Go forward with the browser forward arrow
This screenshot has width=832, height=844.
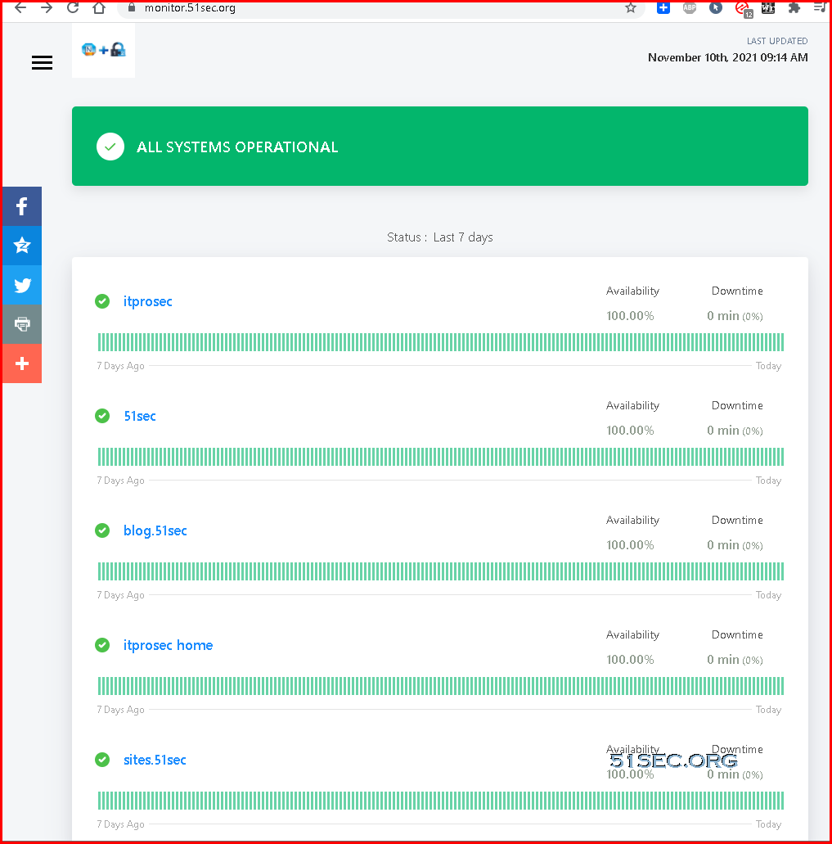pyautogui.click(x=47, y=7)
